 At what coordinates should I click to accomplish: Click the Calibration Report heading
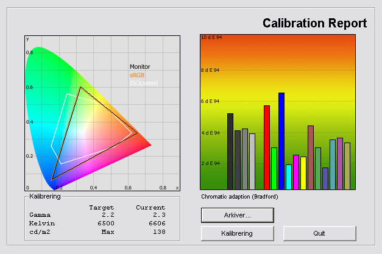tap(314, 23)
